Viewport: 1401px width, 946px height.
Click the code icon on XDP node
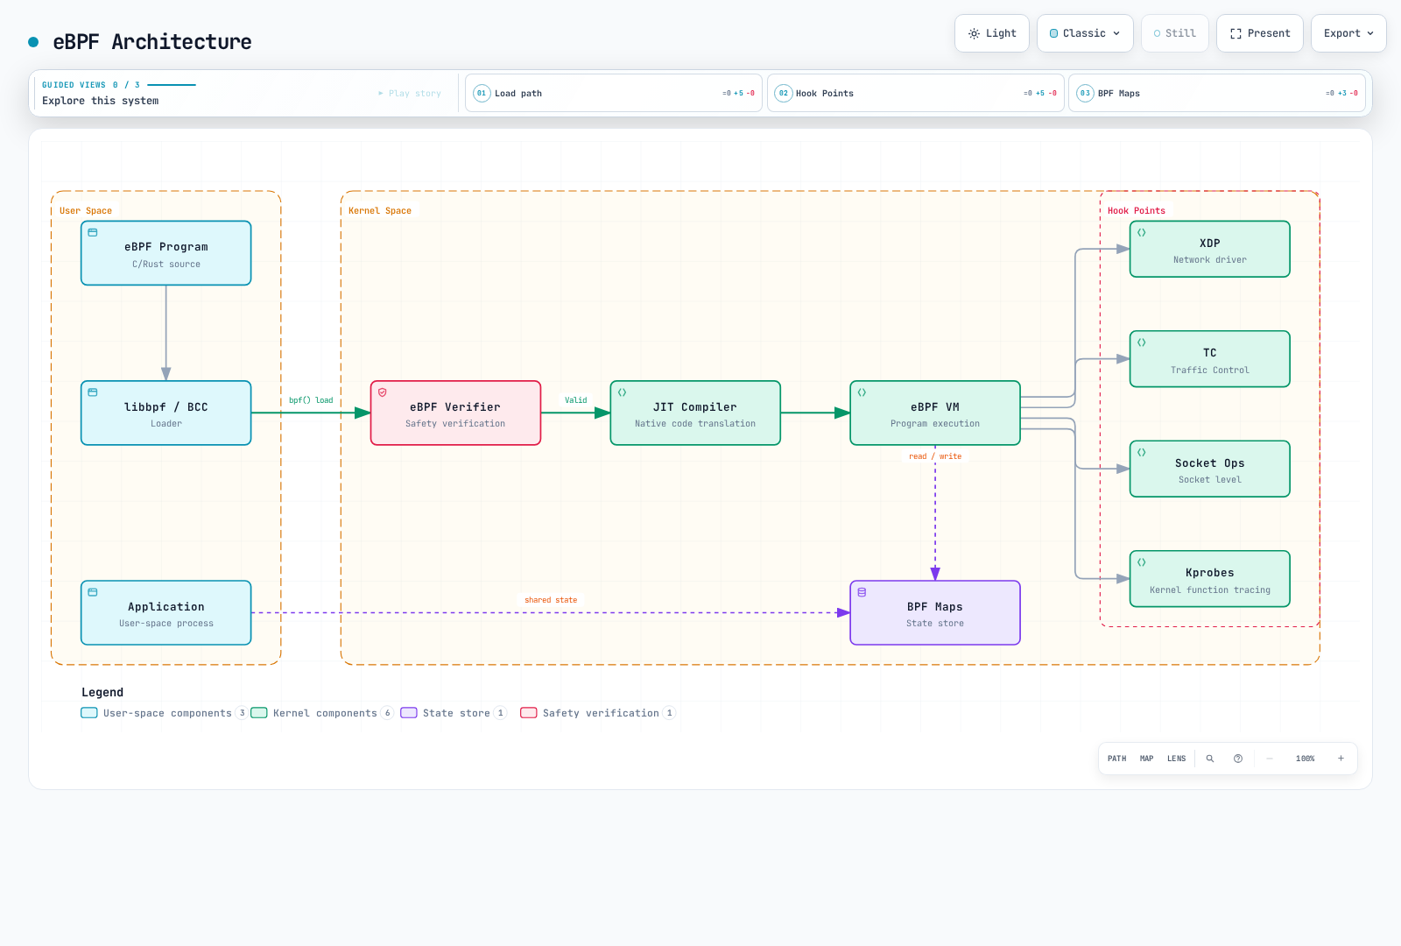pos(1142,233)
